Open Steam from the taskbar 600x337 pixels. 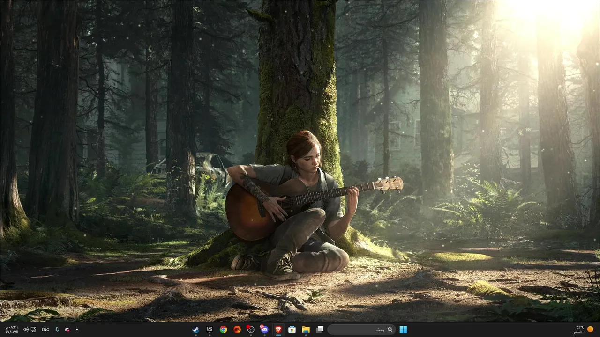(196, 330)
